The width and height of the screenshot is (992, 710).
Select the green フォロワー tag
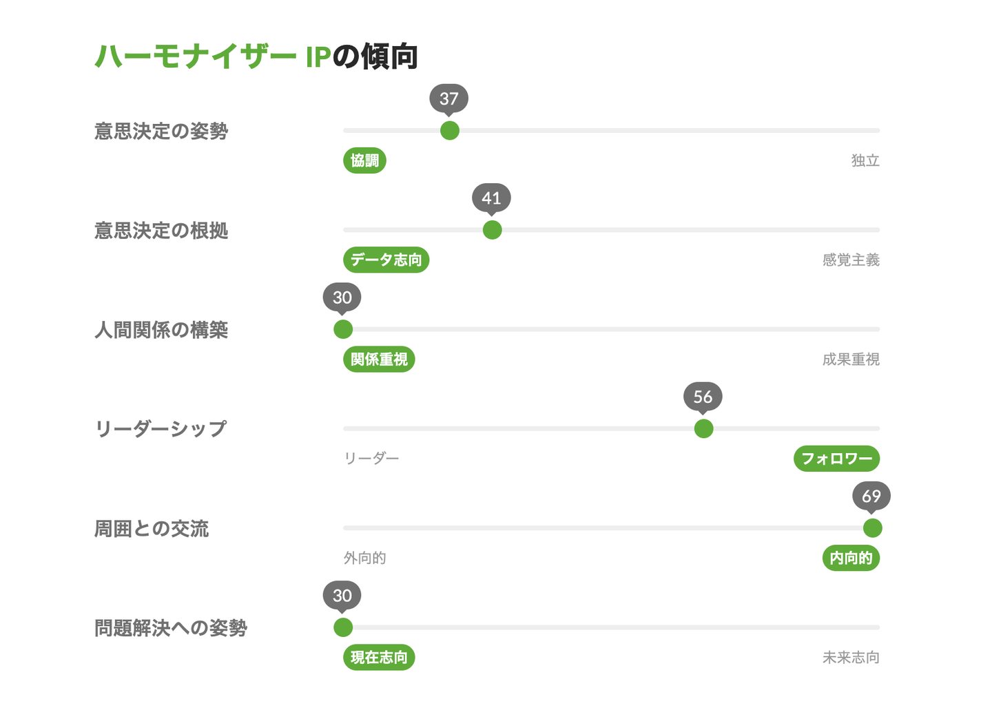pyautogui.click(x=836, y=459)
